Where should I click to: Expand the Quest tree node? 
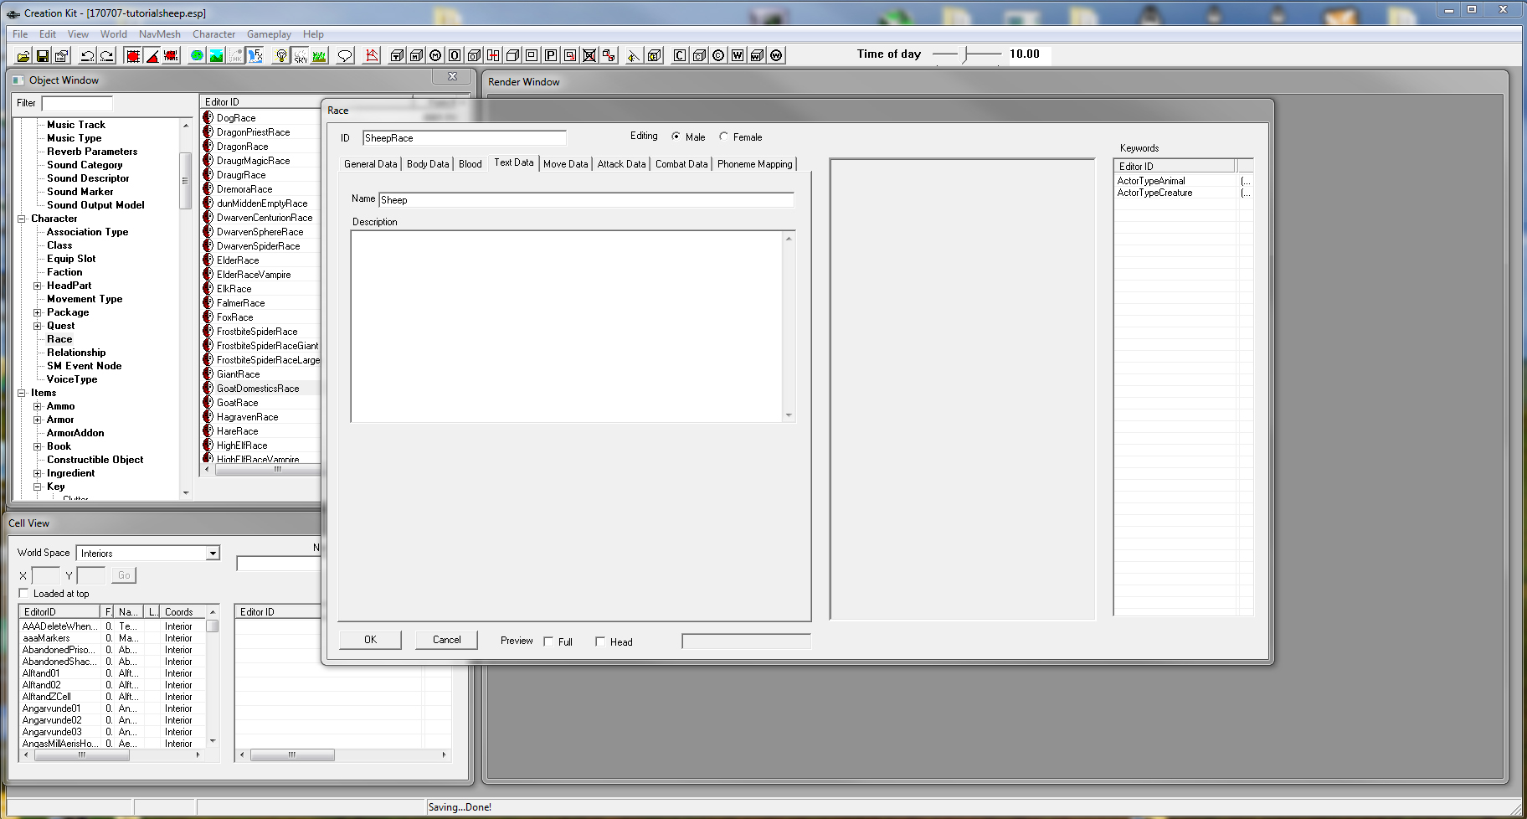point(37,326)
